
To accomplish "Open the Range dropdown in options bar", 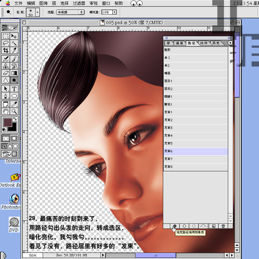I will pyautogui.click(x=70, y=12).
